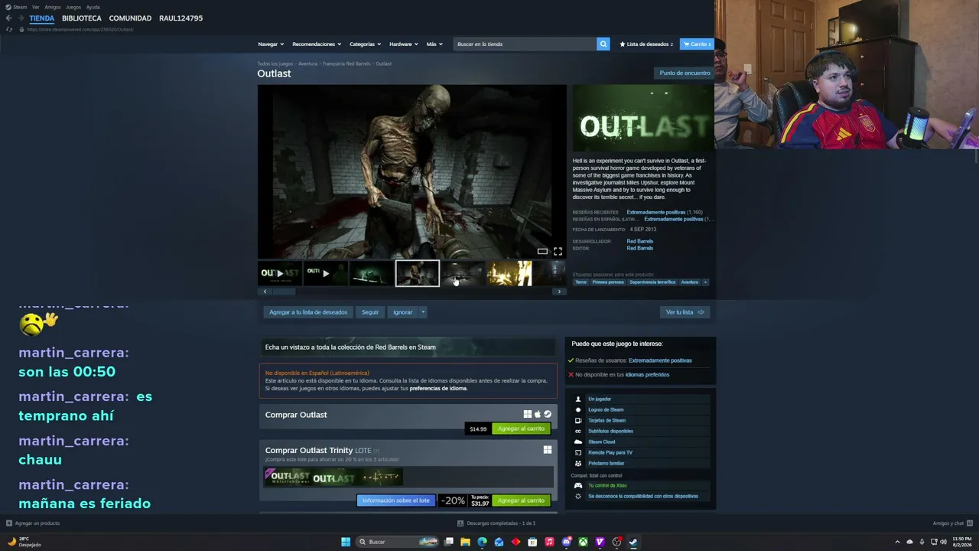
Task: Click the weather widget on the taskbar
Action: [23, 542]
